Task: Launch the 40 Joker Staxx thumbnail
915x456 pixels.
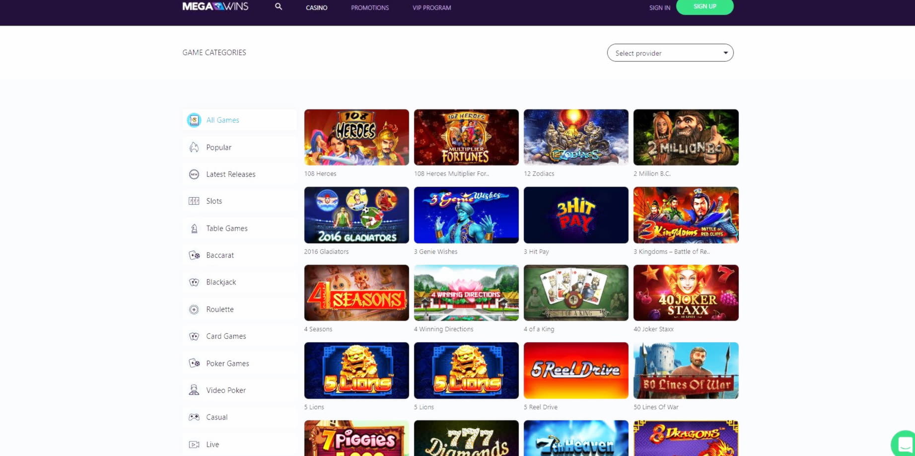Action: pyautogui.click(x=686, y=293)
